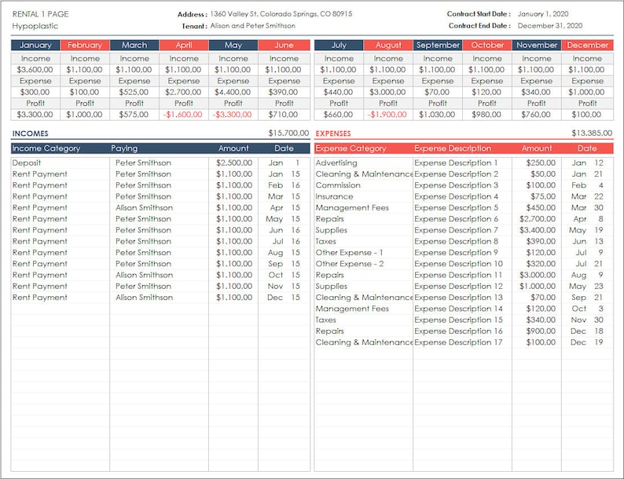Select May profit cell -$3.300,00
This screenshot has width=624, height=479.
pos(233,115)
